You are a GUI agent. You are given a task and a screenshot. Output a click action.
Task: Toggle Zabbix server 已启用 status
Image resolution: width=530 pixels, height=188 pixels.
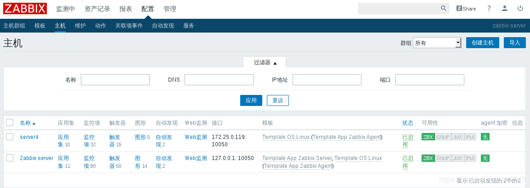tap(408, 162)
